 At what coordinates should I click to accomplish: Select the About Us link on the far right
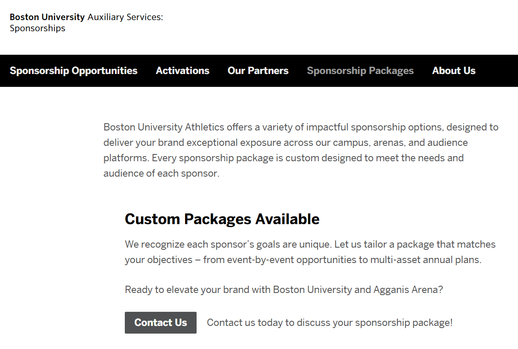[454, 71]
